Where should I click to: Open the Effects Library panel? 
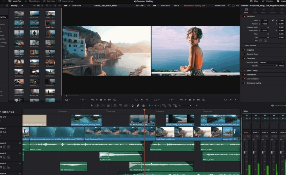[32, 1]
